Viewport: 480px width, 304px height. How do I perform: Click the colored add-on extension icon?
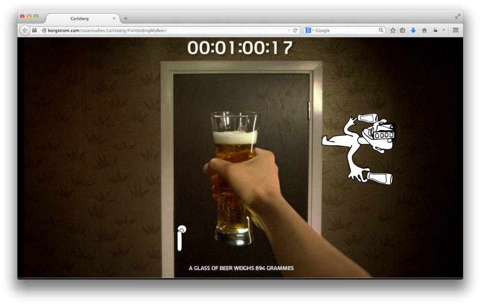click(x=435, y=30)
